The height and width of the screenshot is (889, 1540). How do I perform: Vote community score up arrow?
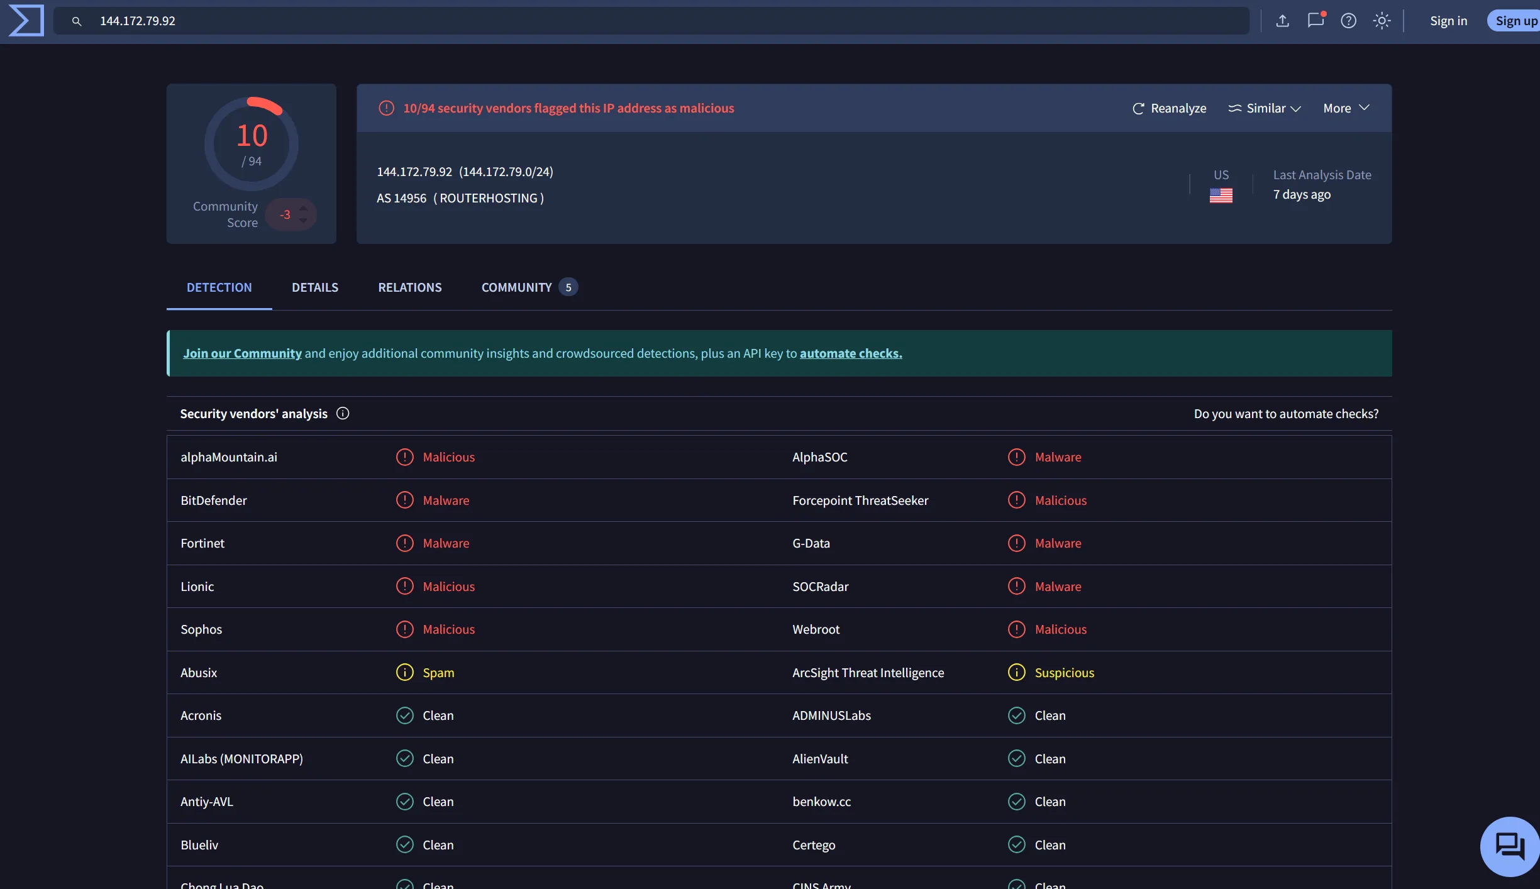304,207
